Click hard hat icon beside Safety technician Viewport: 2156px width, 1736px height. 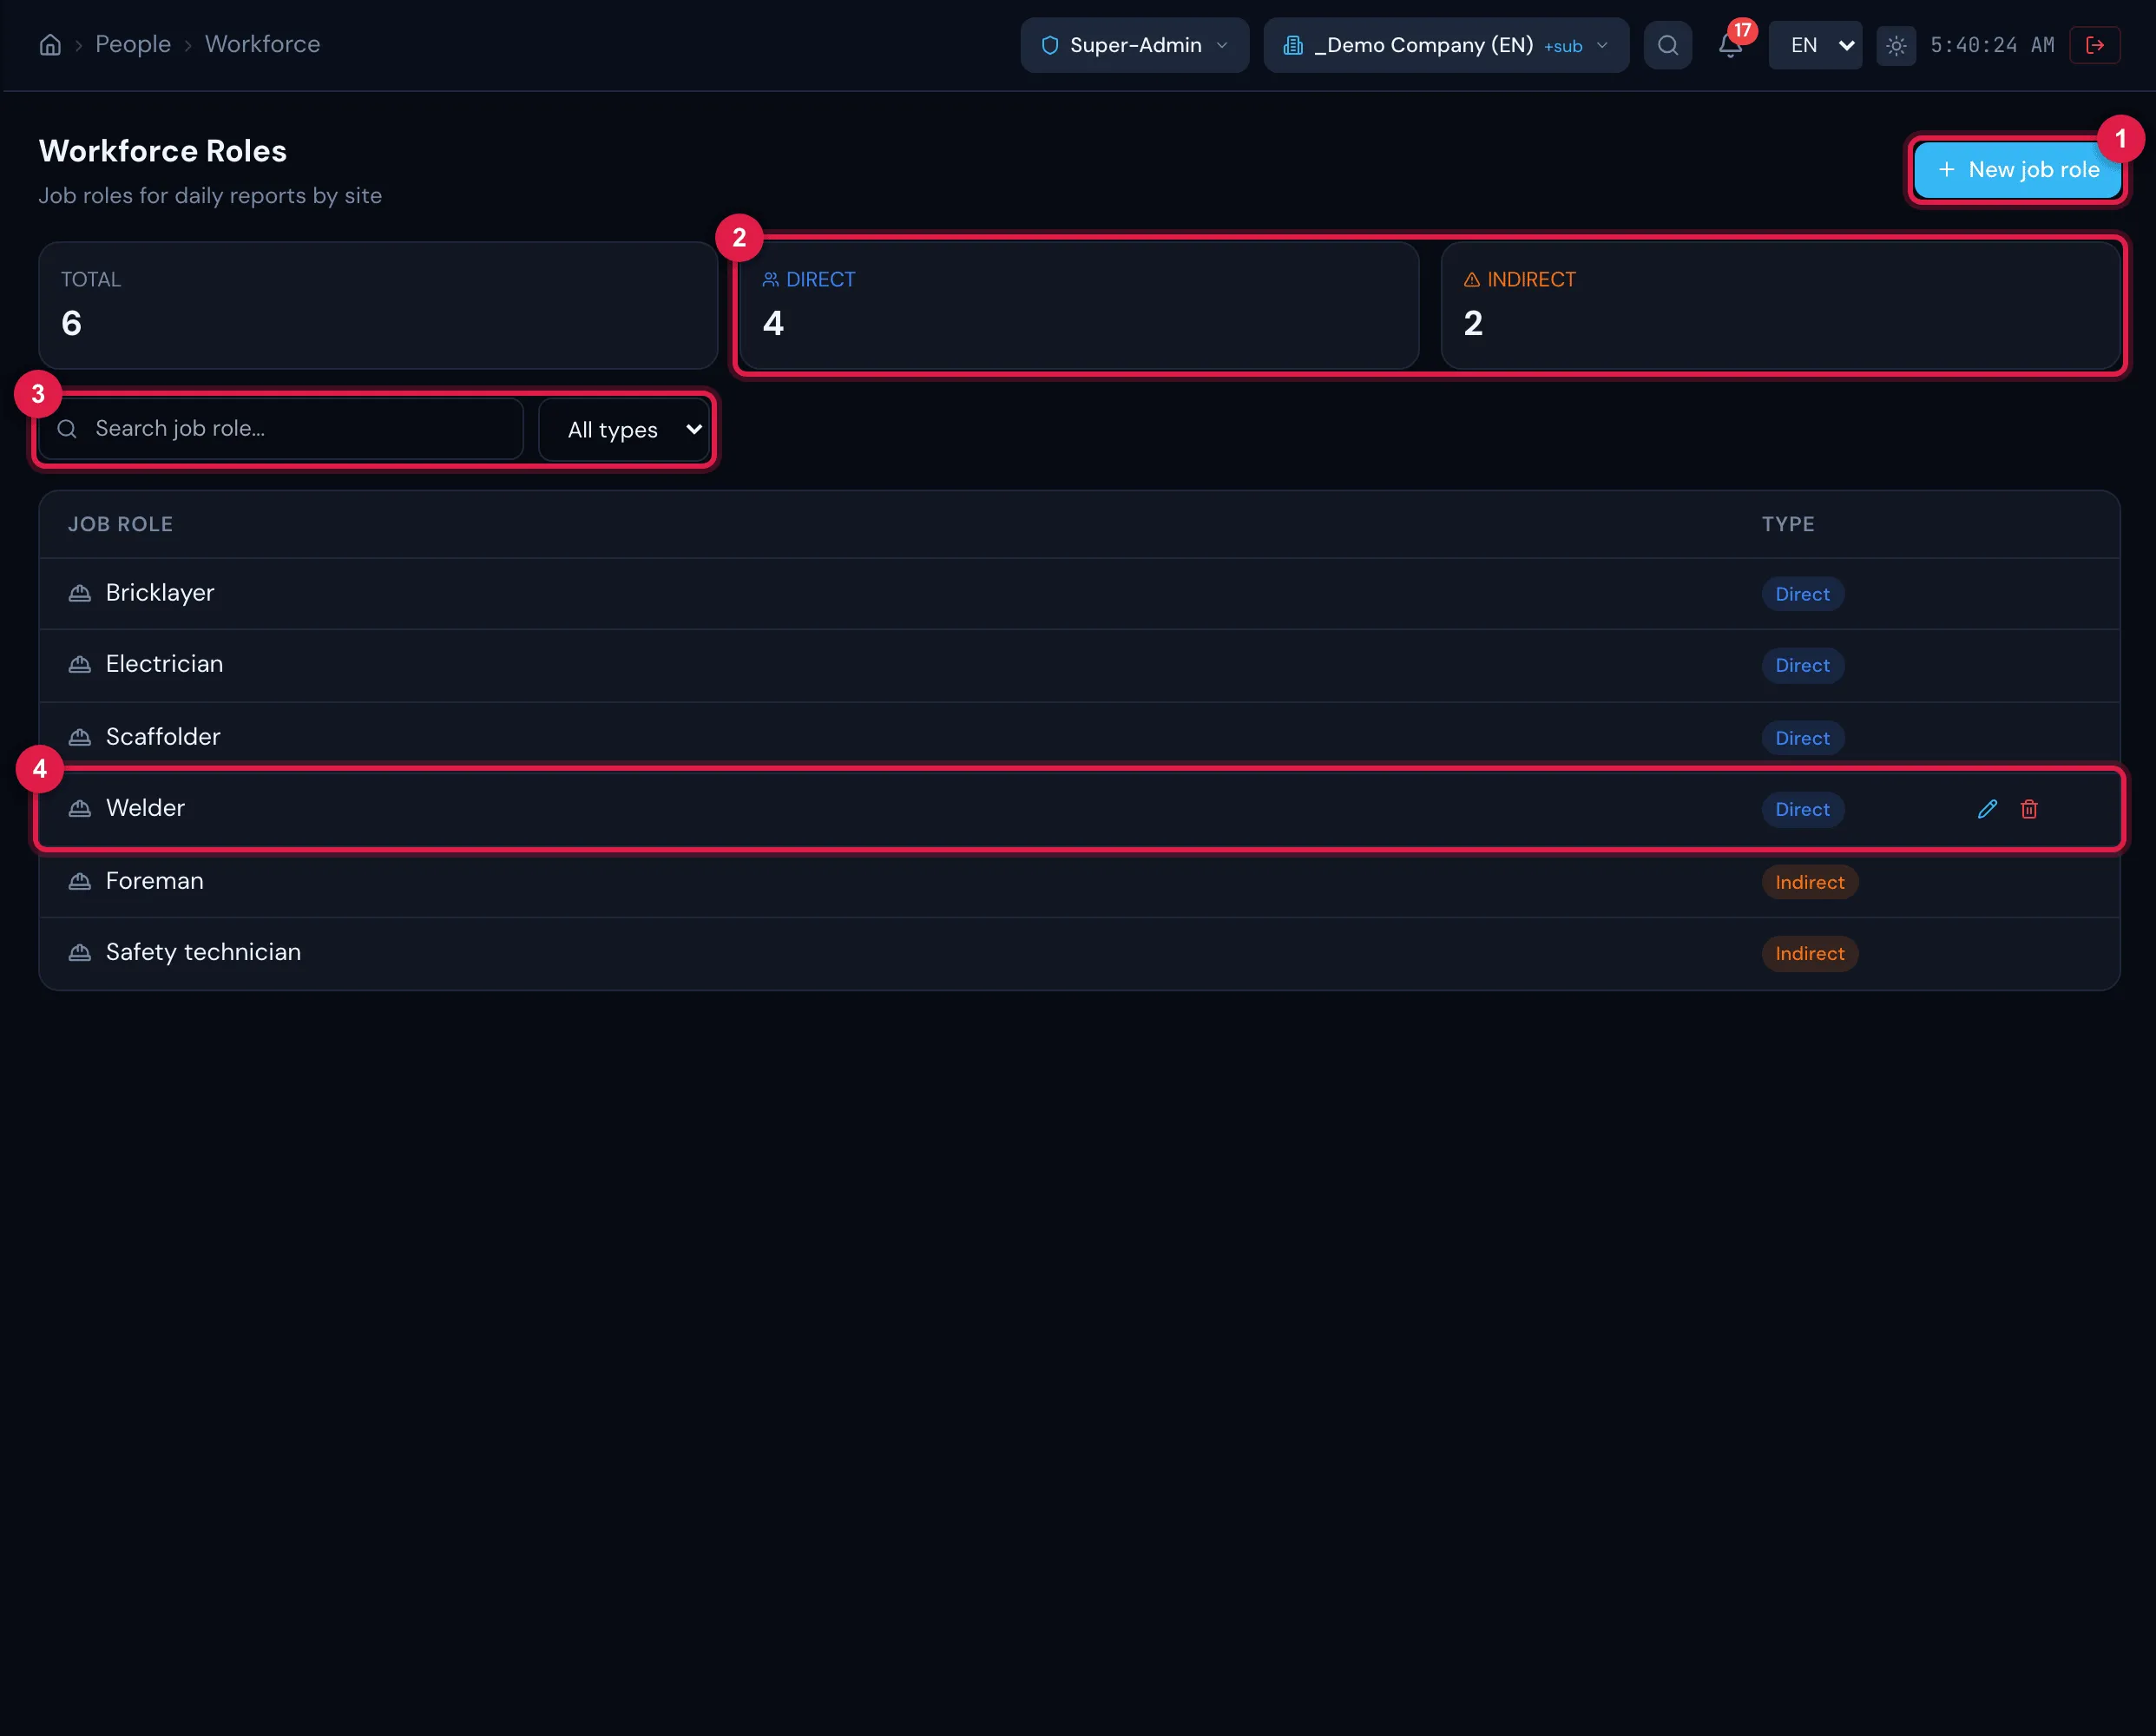click(80, 953)
